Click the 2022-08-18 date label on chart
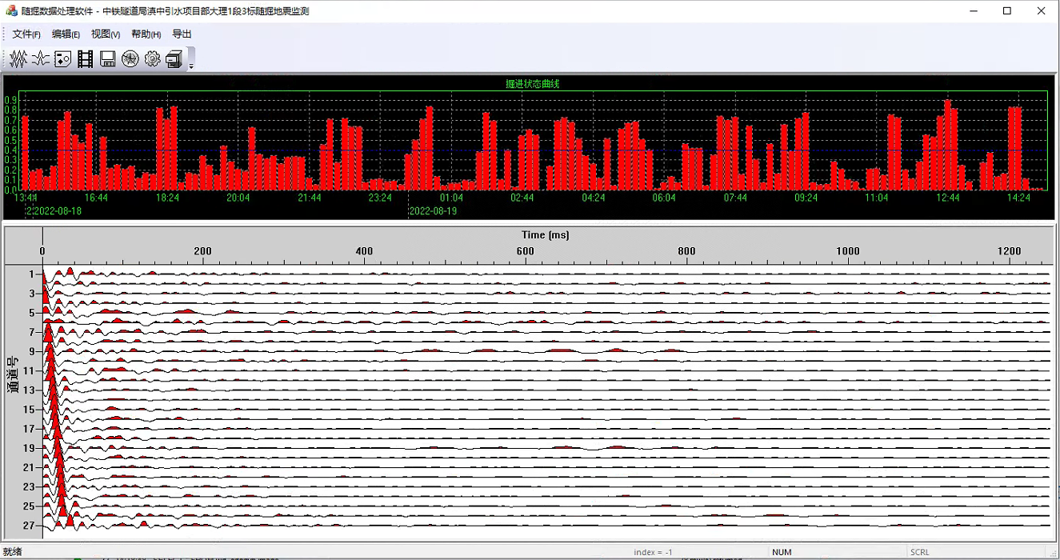This screenshot has width=1060, height=560. (54, 211)
